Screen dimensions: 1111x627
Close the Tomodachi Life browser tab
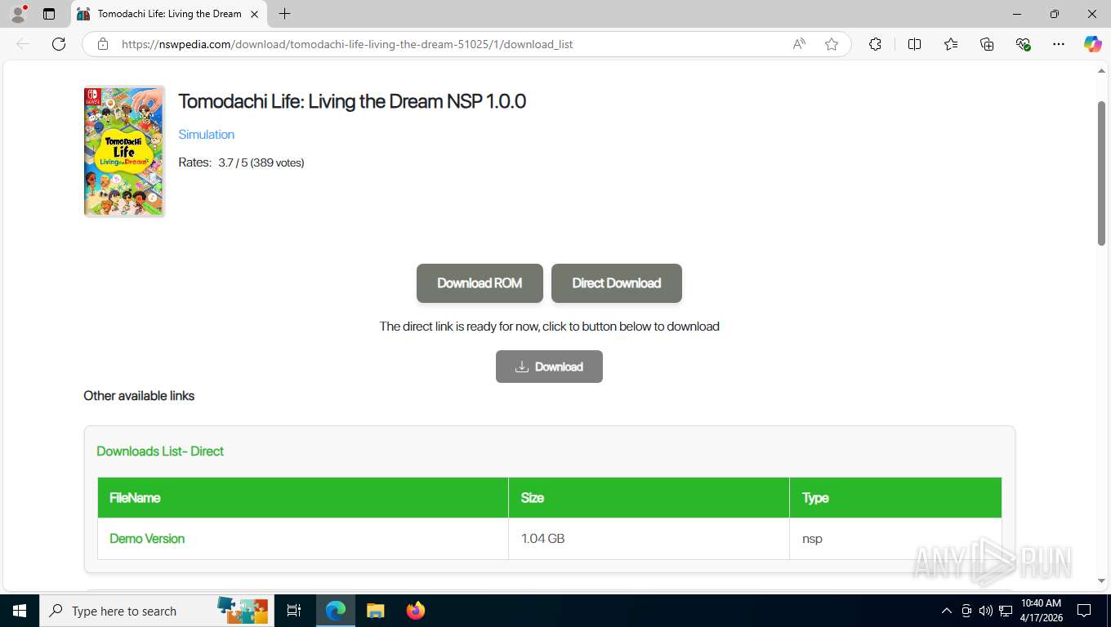click(254, 14)
